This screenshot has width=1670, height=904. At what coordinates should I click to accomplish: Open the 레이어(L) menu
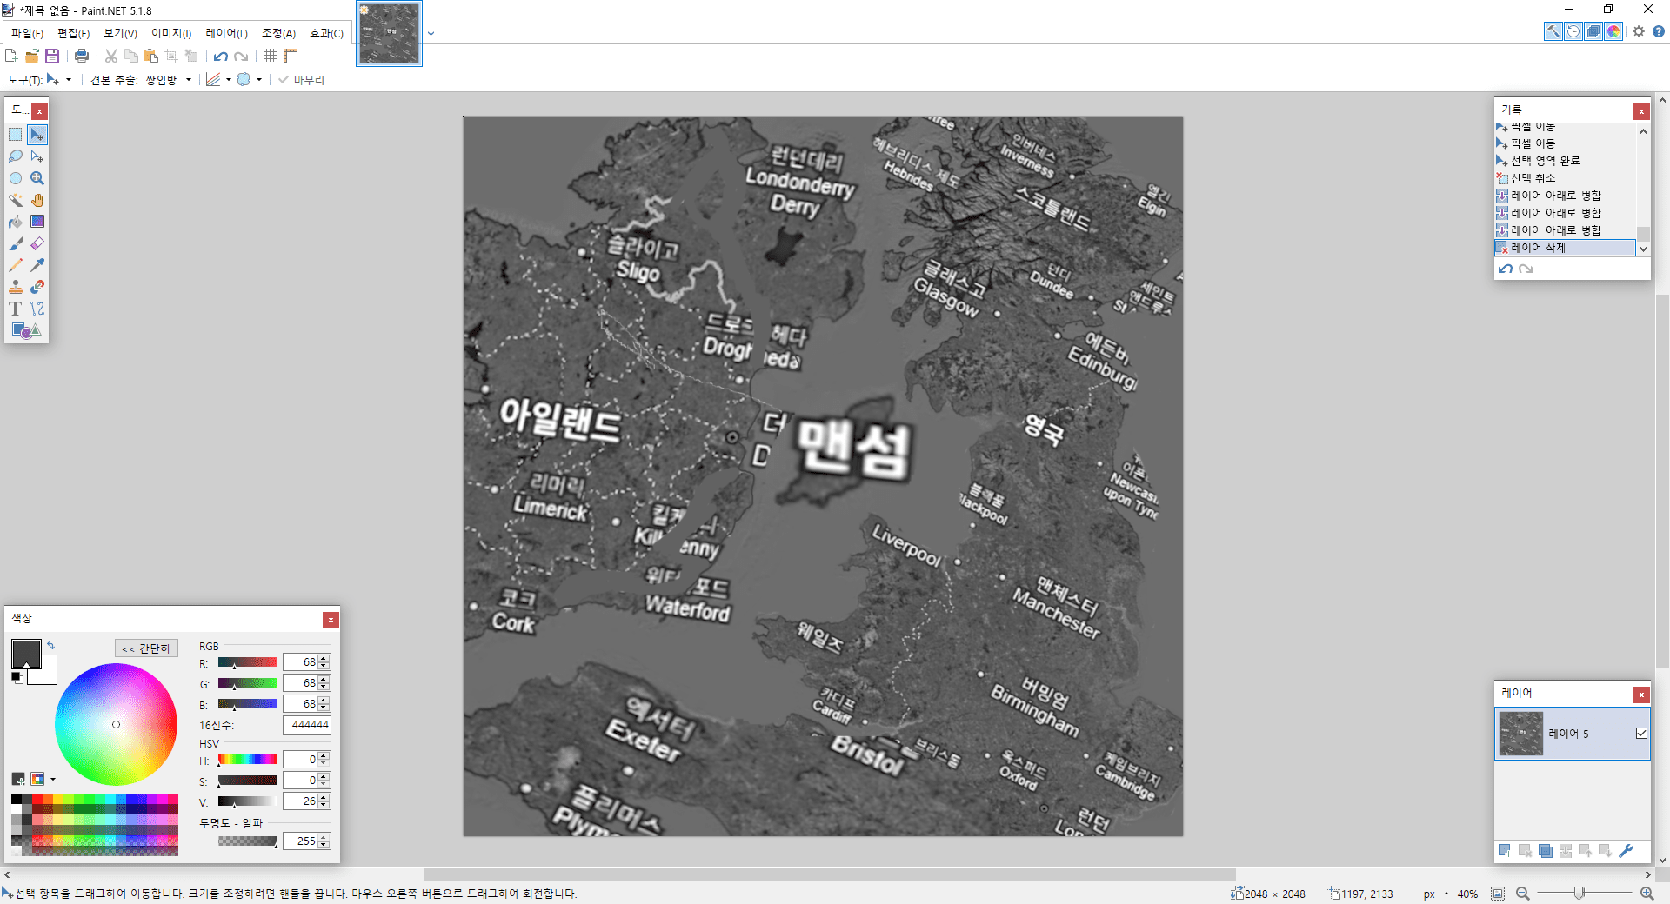(226, 33)
